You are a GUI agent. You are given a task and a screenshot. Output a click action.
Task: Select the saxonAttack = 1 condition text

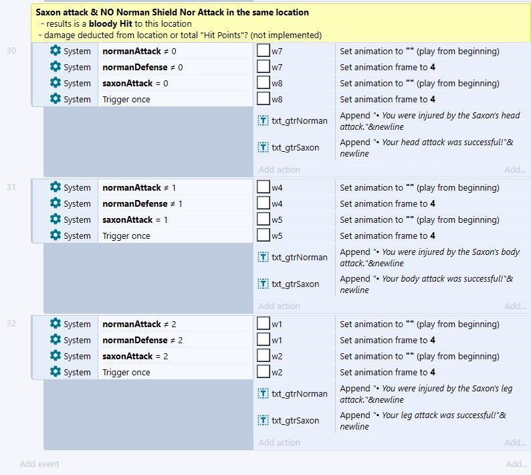135,220
